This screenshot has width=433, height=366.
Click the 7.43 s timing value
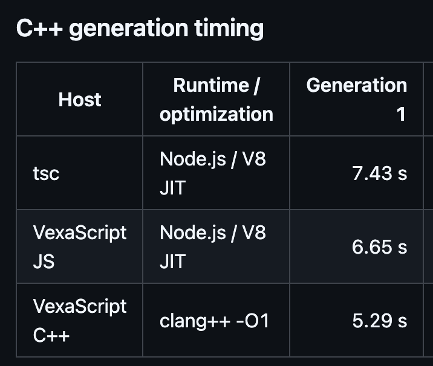point(379,173)
